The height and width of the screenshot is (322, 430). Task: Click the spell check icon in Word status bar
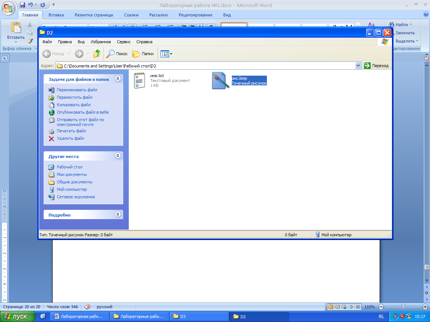[x=87, y=307]
